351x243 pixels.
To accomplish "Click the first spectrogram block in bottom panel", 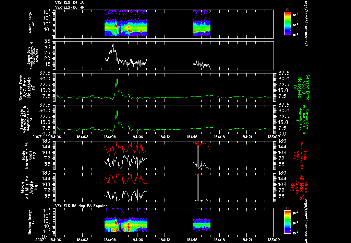I will [126, 224].
